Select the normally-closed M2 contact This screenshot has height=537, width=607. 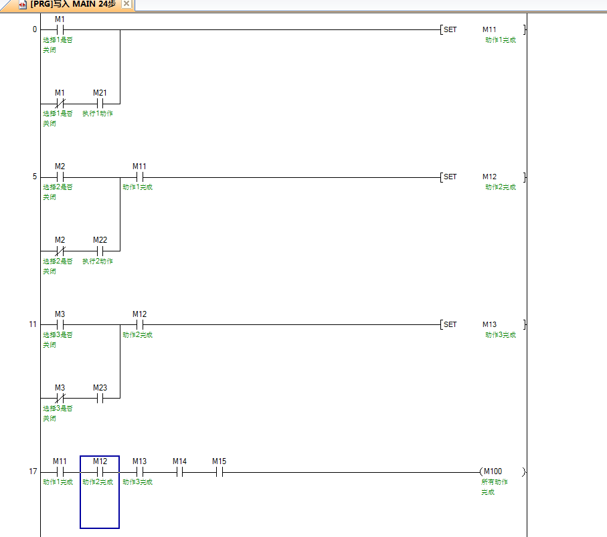[x=60, y=251]
